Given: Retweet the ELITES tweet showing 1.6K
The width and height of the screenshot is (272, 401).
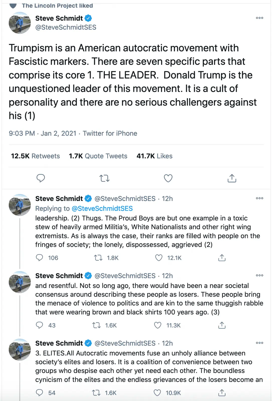Looking at the screenshot, I should (97, 393).
